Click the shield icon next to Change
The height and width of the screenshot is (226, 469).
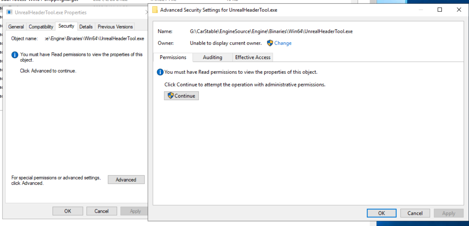(270, 43)
